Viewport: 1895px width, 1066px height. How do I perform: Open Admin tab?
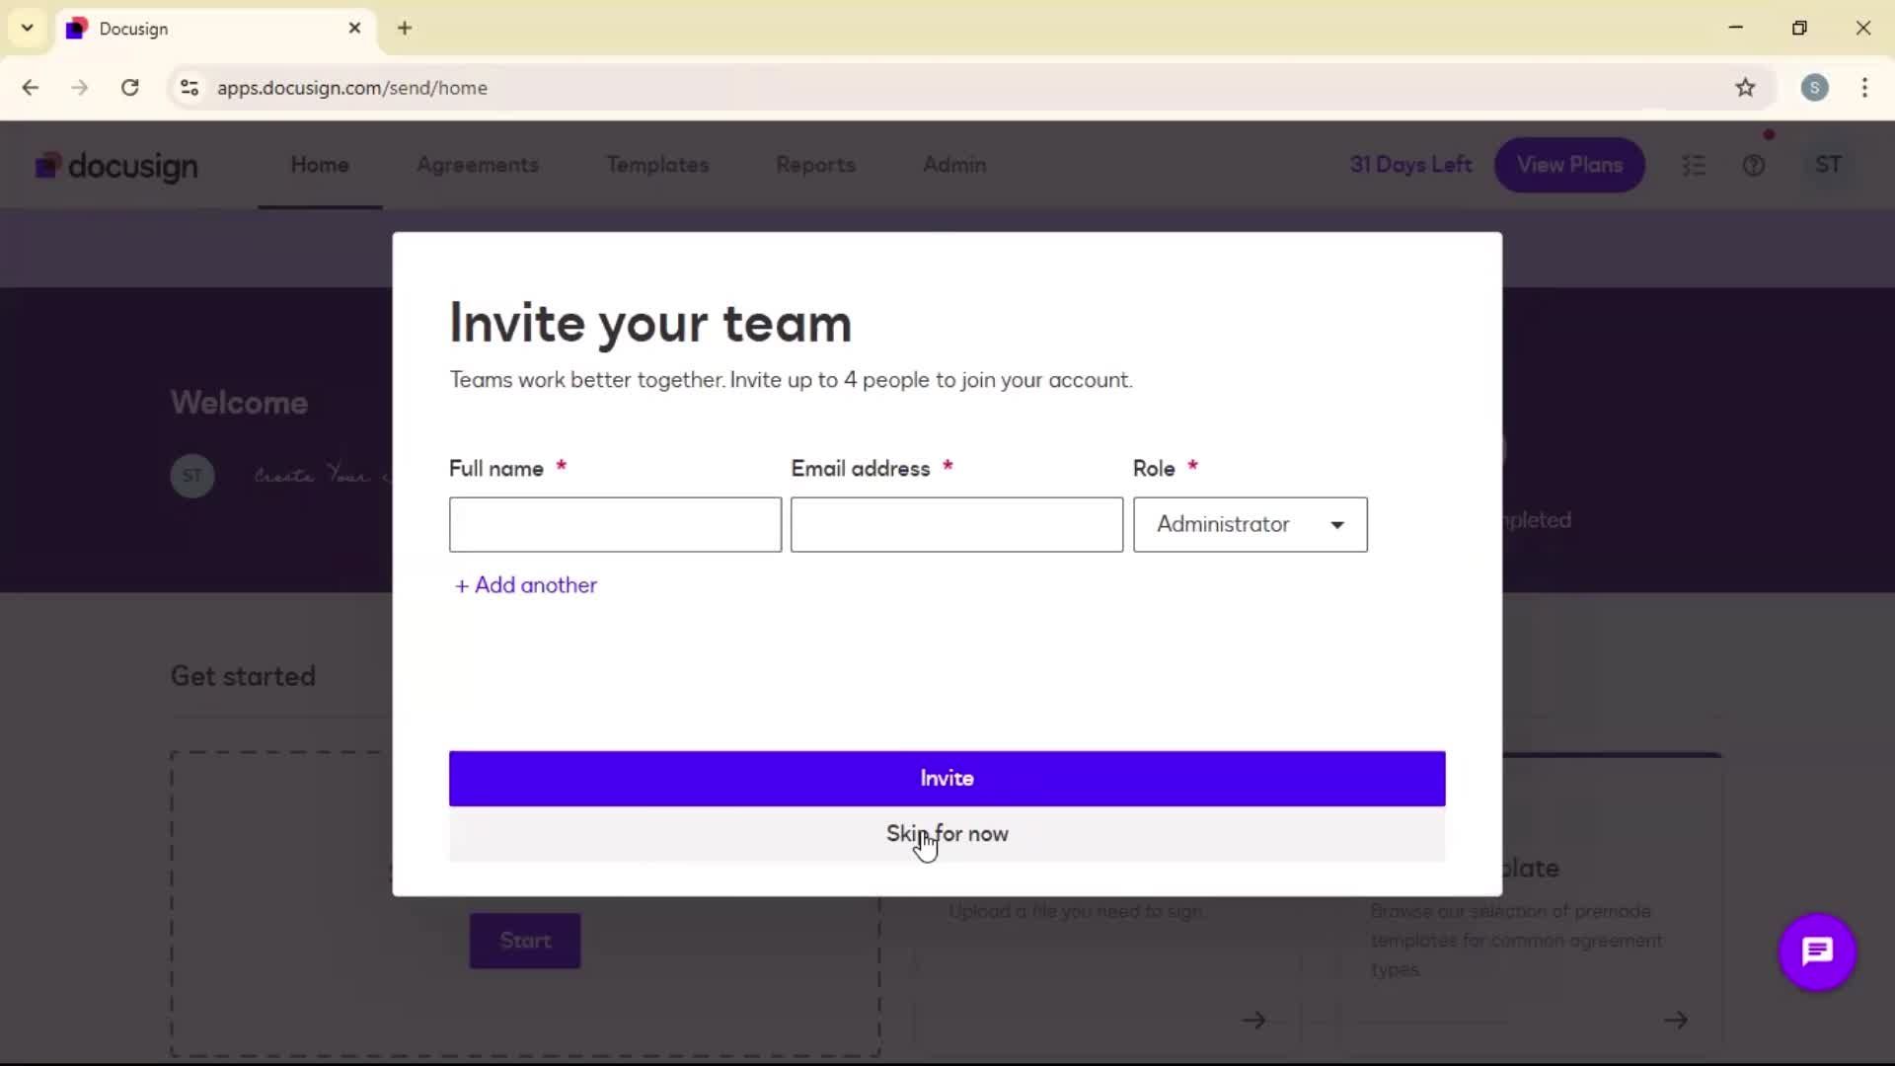954,165
